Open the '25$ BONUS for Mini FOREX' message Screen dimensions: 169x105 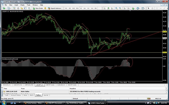click(85, 92)
